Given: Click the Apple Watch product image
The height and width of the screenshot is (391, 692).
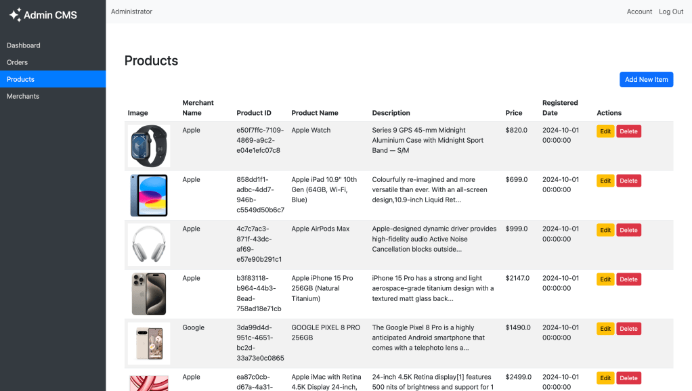Looking at the screenshot, I should point(148,145).
